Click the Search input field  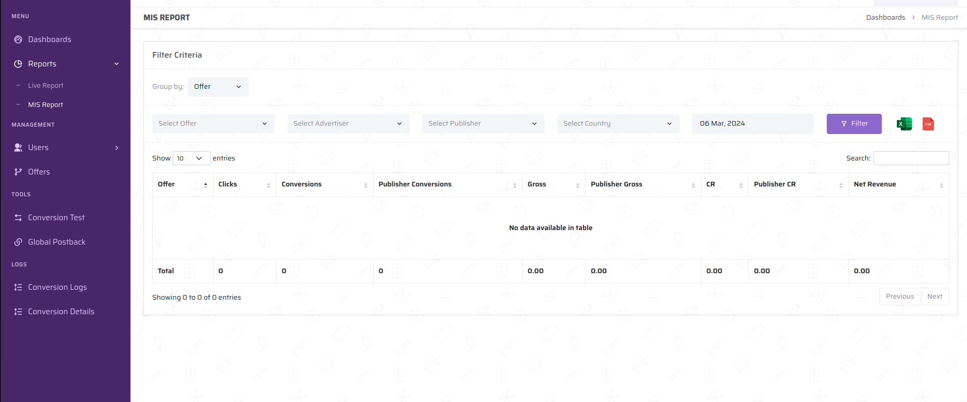click(x=911, y=158)
